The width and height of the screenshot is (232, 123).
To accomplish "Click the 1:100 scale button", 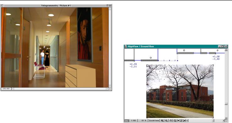I will tap(133, 121).
